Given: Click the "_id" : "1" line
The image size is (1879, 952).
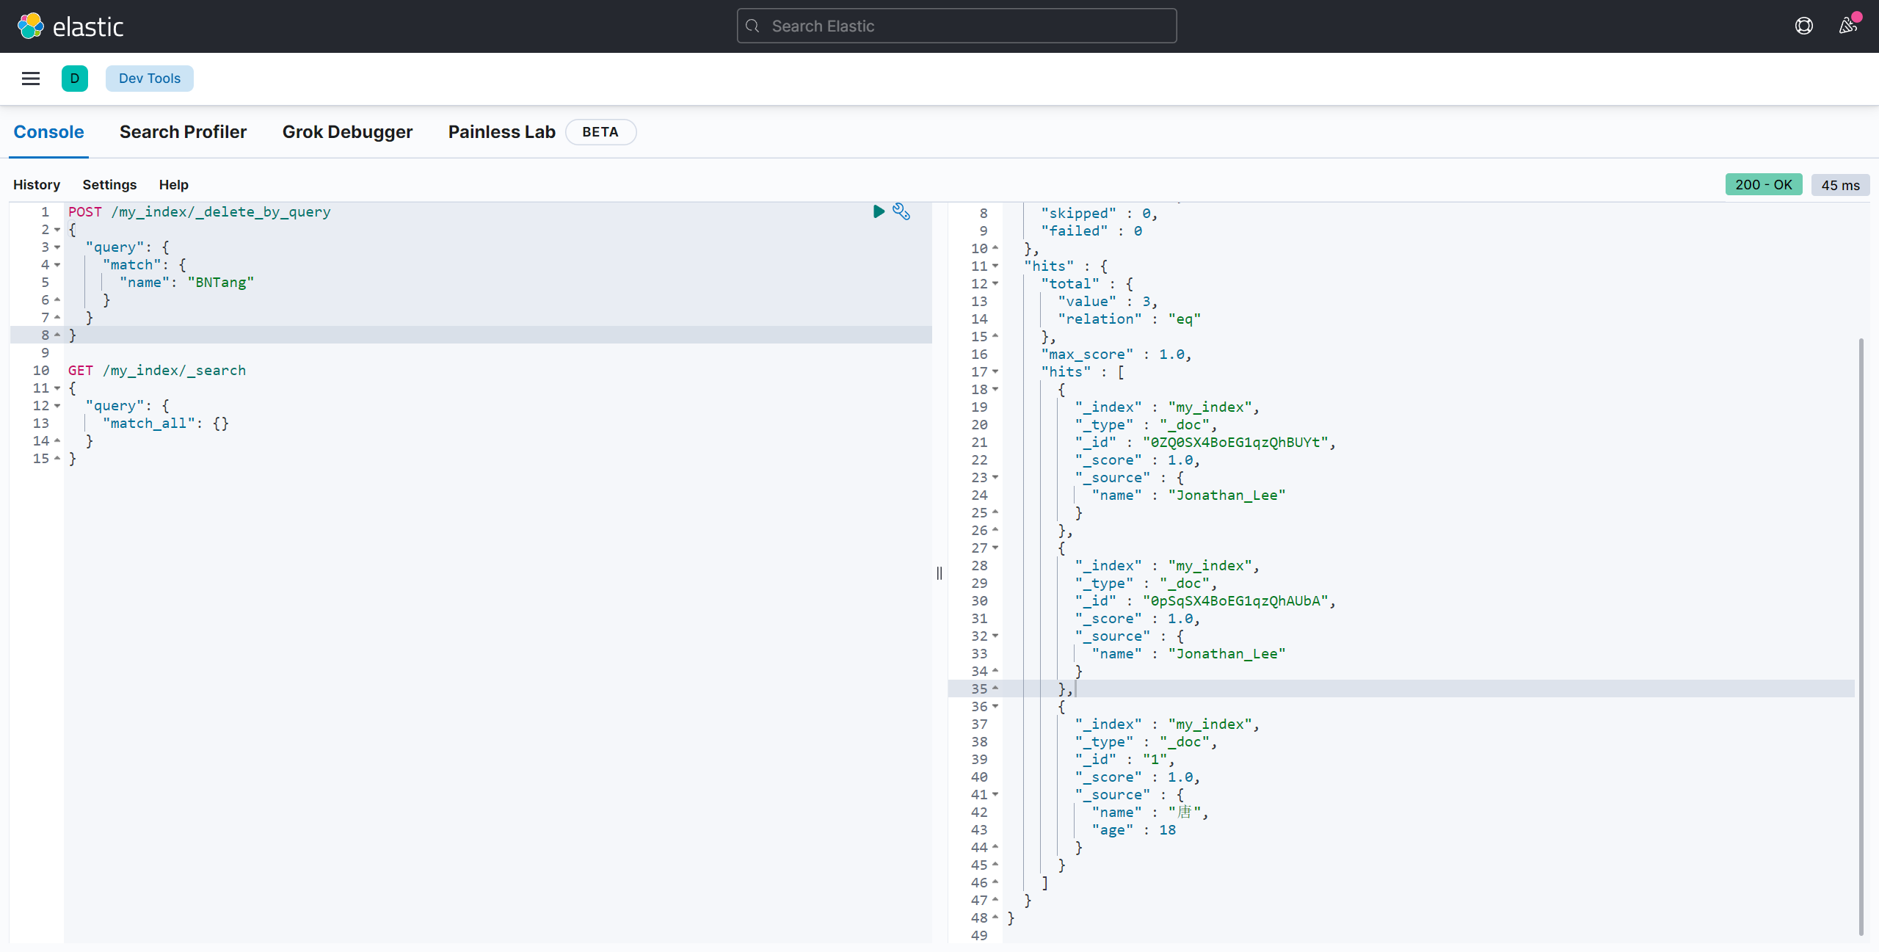Looking at the screenshot, I should pos(1125,760).
